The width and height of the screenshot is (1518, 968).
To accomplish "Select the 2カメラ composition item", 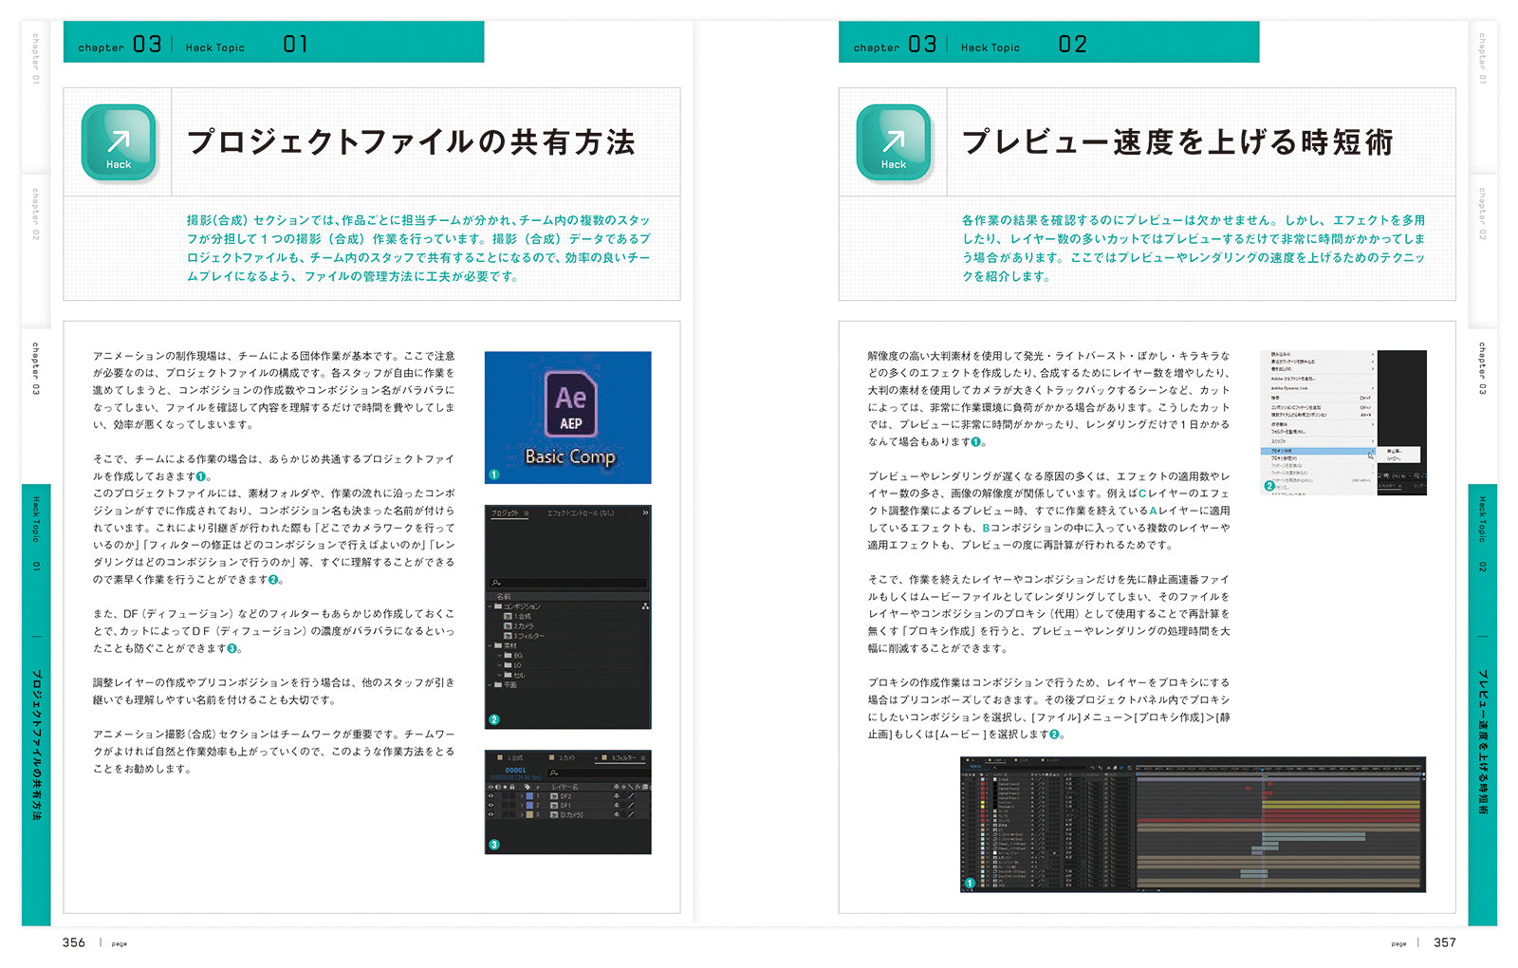I will tap(520, 626).
